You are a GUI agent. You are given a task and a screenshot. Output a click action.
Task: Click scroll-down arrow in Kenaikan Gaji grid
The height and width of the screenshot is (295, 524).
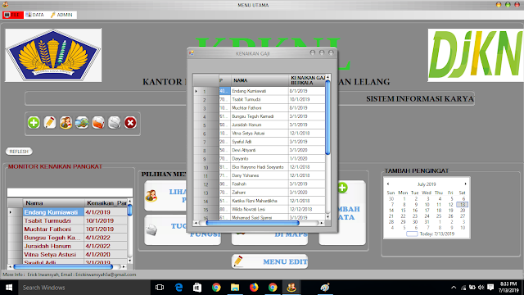327,217
